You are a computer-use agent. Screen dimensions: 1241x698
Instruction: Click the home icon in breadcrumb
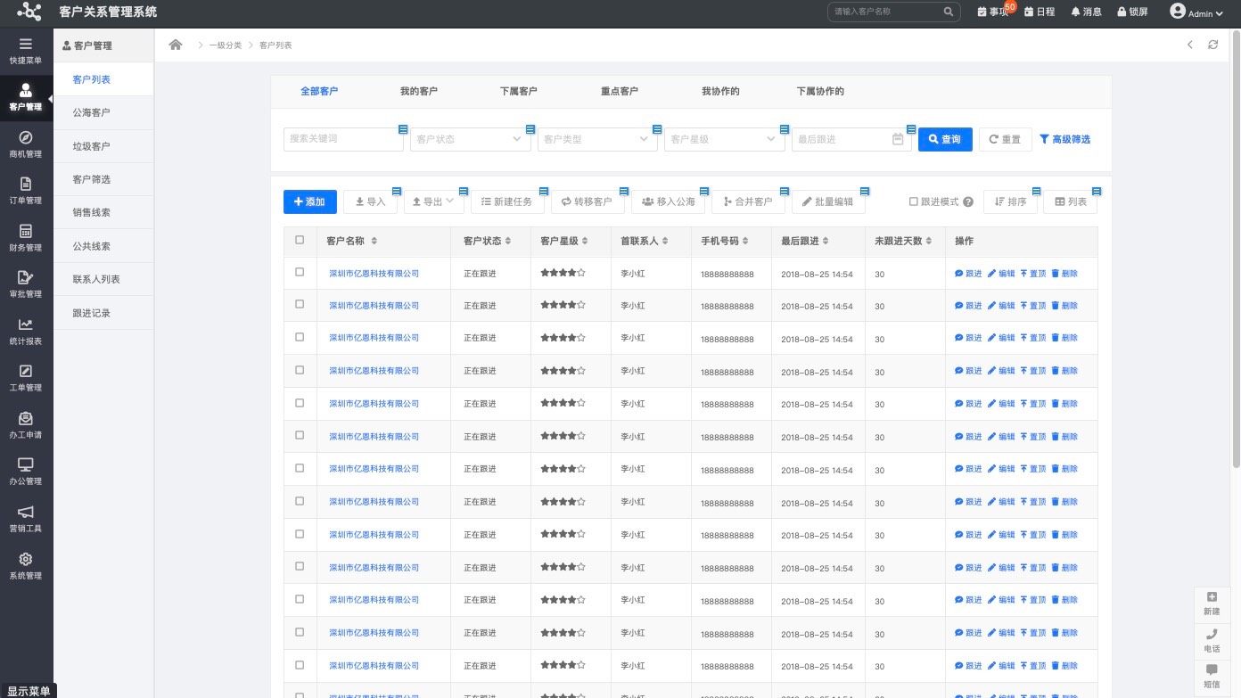tap(176, 45)
